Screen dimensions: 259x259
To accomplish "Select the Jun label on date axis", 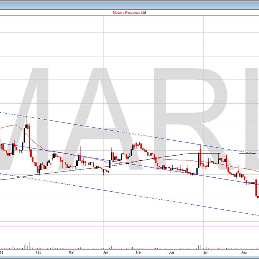I will pos(172,253).
